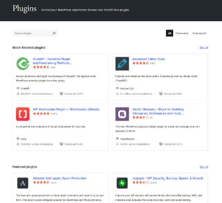Open See all for Block-Enabled plugins
Screen dimensions: 222x203
click(x=204, y=48)
